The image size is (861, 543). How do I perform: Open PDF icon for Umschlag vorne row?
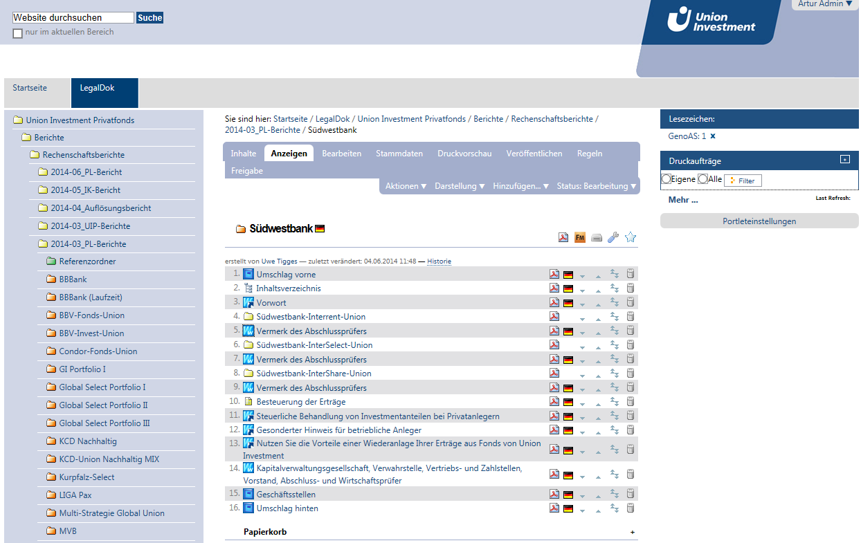pos(554,274)
